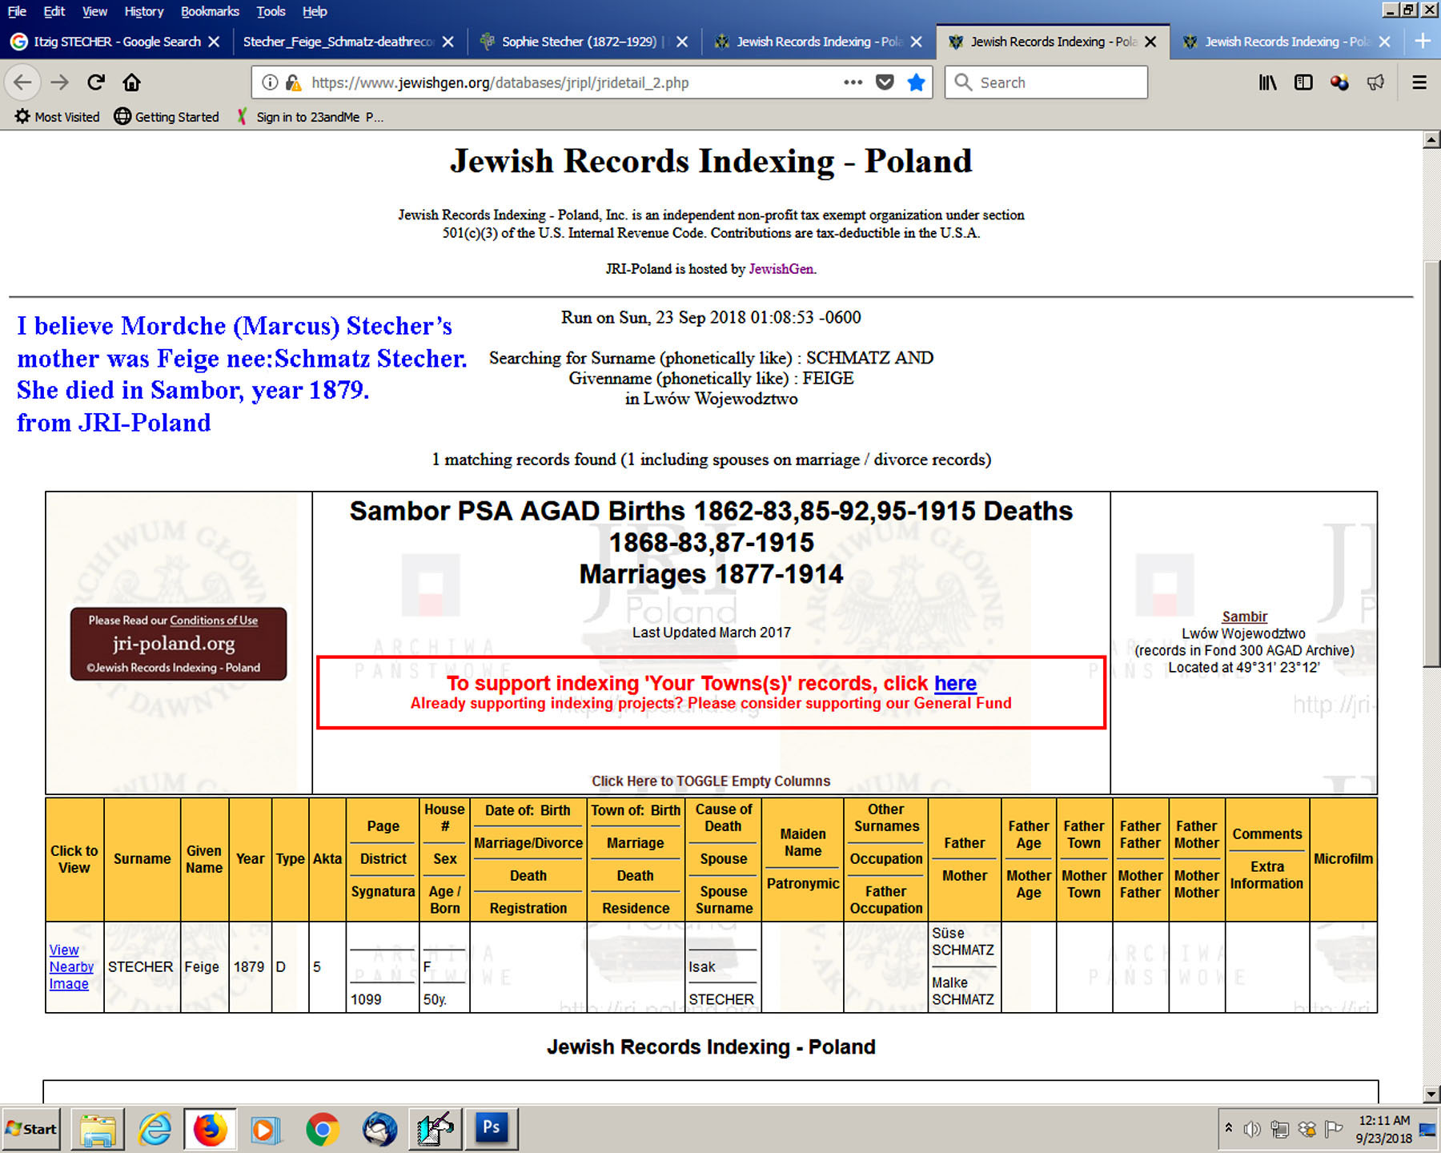Select the Malke SCHMATZ mother text
The width and height of the screenshot is (1441, 1153).
coord(963,991)
